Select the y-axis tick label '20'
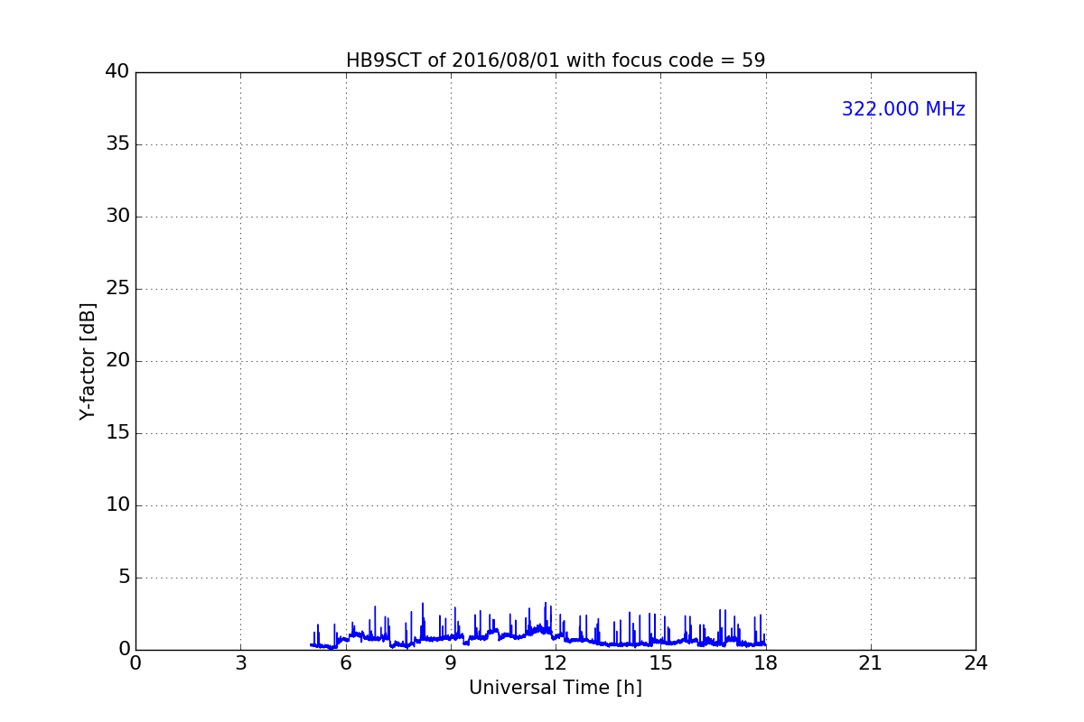This screenshot has height=722, width=1084. 117,361
